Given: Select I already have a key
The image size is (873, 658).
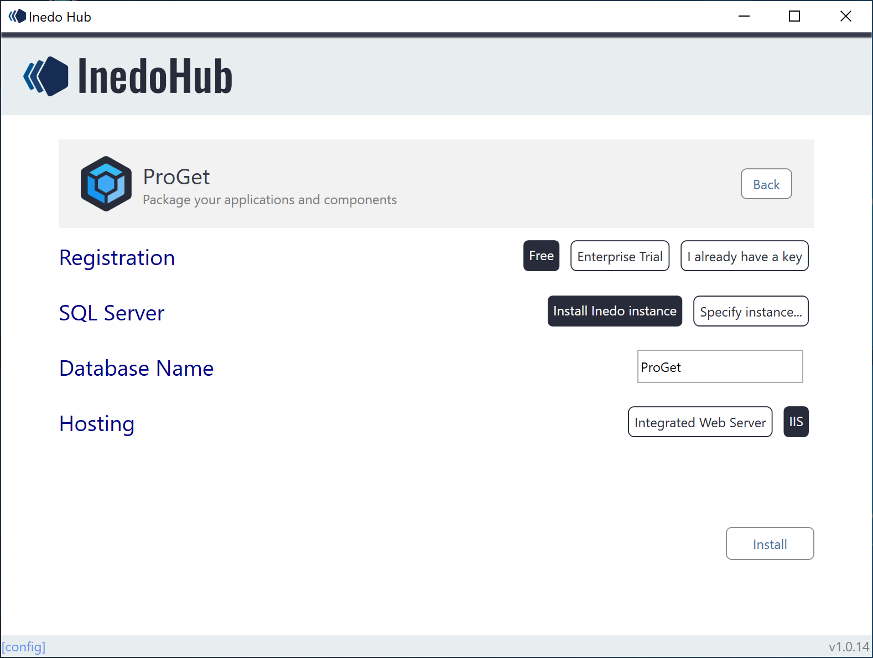Looking at the screenshot, I should tap(744, 256).
